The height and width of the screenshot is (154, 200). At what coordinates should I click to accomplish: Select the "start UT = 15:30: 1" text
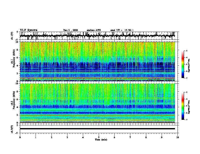[x=122, y=30]
